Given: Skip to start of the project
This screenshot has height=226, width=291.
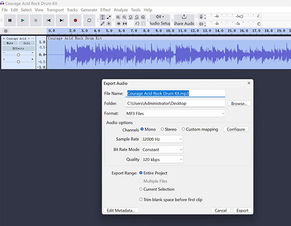Looking at the screenshot, I should coord(48,20).
